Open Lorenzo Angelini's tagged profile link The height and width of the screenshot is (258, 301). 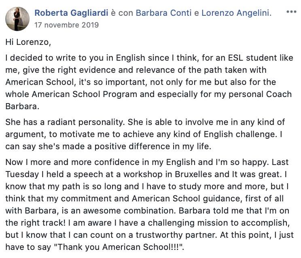pos(235,13)
